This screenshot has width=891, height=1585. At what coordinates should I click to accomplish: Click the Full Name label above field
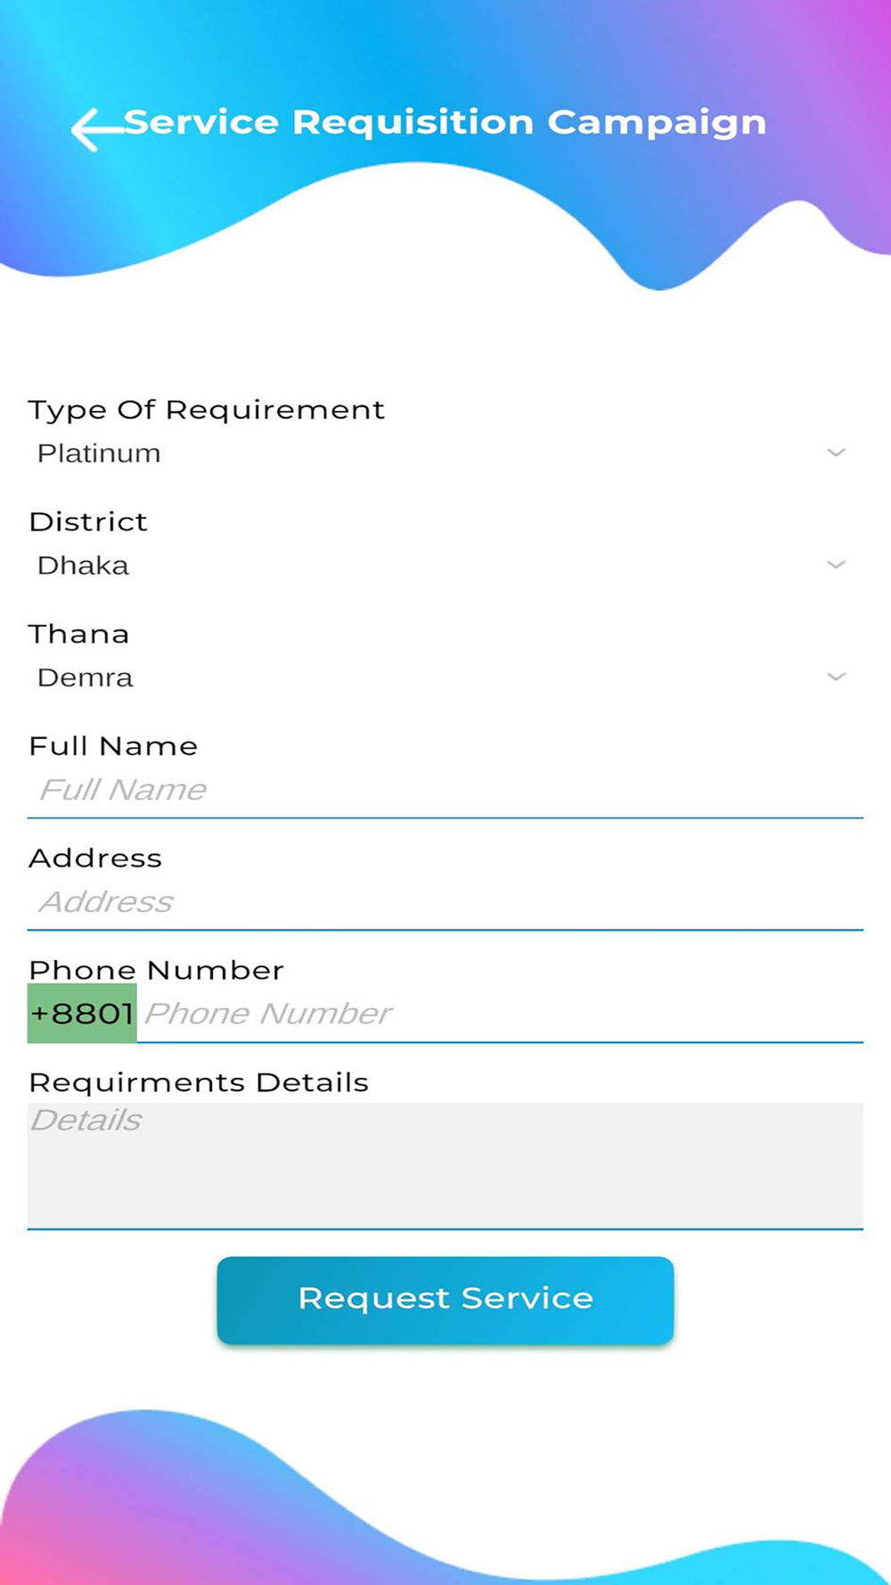(x=113, y=746)
